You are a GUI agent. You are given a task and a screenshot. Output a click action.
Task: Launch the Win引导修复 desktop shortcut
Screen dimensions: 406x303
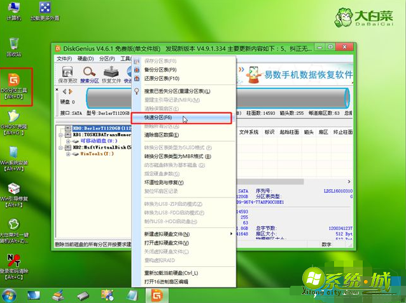click(x=14, y=195)
